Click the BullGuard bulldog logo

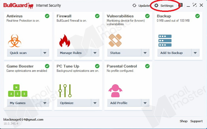[31, 6]
